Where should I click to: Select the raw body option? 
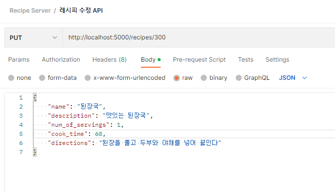click(183, 78)
